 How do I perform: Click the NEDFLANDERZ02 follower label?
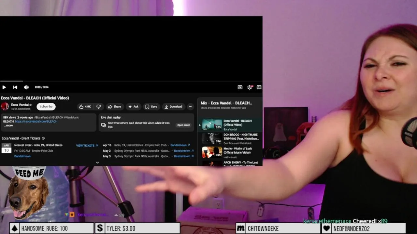[x=352, y=228]
